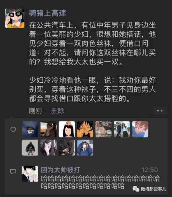The height and width of the screenshot is (197, 172).
Task: Tap the WeChat logo in the watermark
Action: coord(136,188)
